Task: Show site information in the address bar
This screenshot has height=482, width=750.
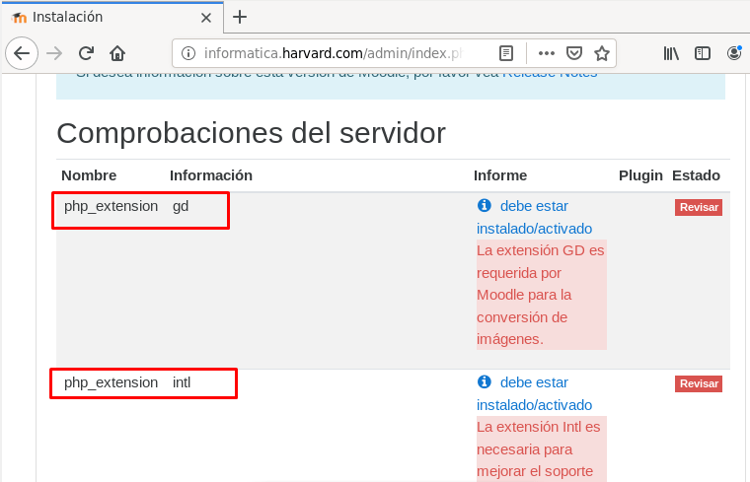Action: [x=187, y=53]
